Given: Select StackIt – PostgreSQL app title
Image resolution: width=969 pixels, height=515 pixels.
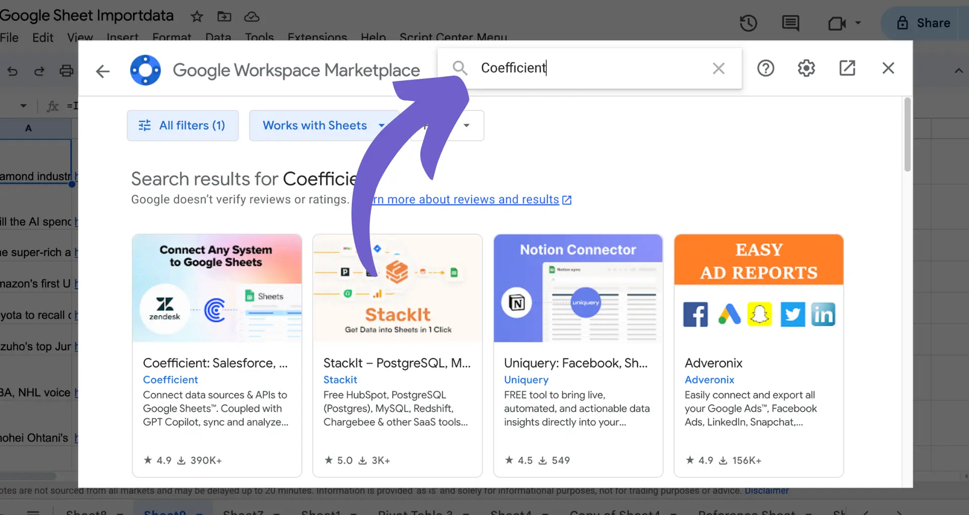Looking at the screenshot, I should pyautogui.click(x=397, y=363).
